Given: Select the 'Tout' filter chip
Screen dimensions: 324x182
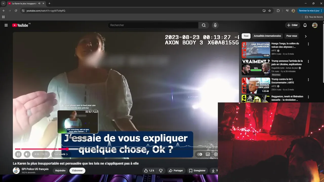Looking at the screenshot, I should point(246,36).
